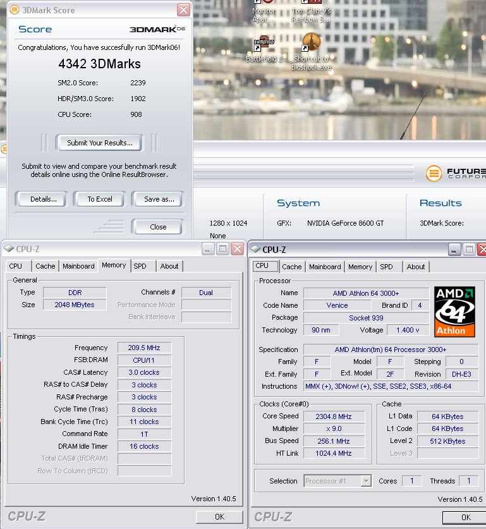This screenshot has height=529, width=486.
Task: Click DRAM Idle Timer value 16 clocks
Action: coord(144,446)
